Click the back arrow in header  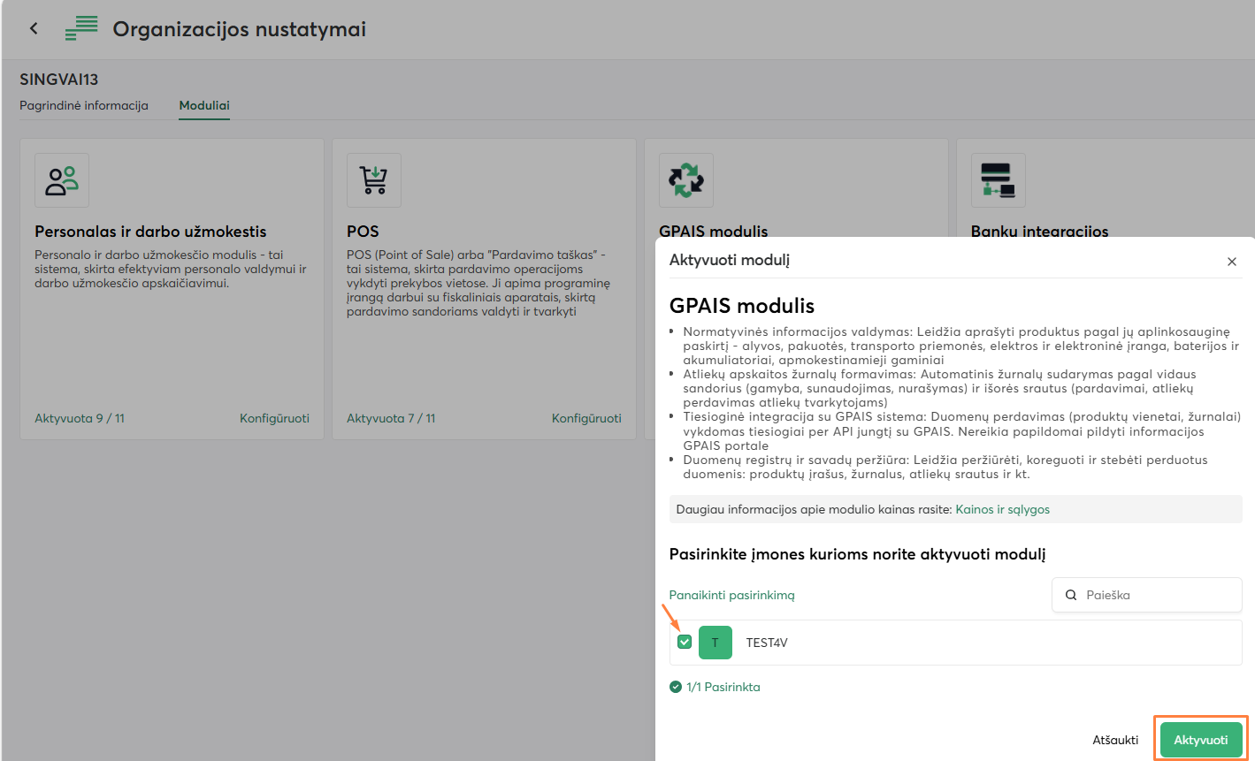[x=34, y=28]
